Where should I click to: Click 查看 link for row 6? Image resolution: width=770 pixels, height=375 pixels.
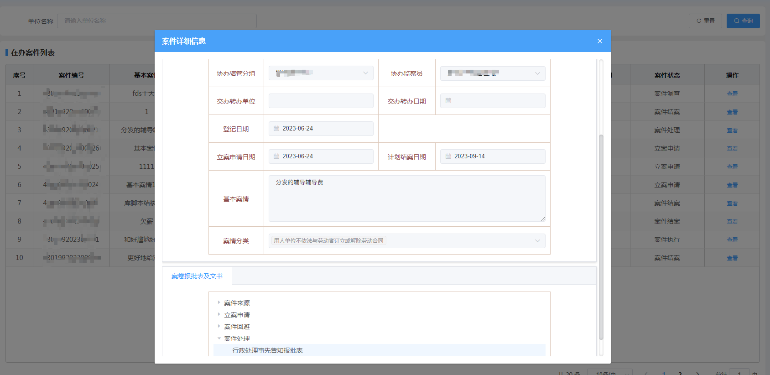coord(732,185)
